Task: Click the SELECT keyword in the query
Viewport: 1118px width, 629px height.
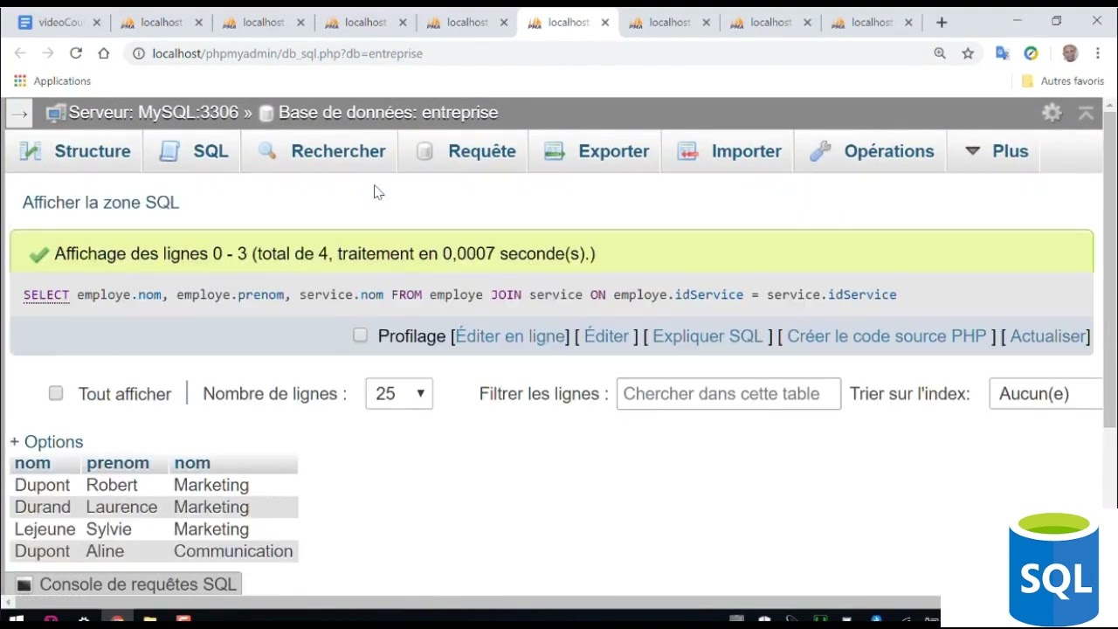Action: tap(46, 294)
